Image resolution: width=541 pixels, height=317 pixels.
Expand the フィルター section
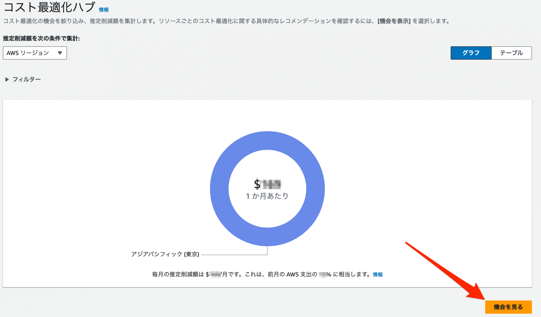26,79
